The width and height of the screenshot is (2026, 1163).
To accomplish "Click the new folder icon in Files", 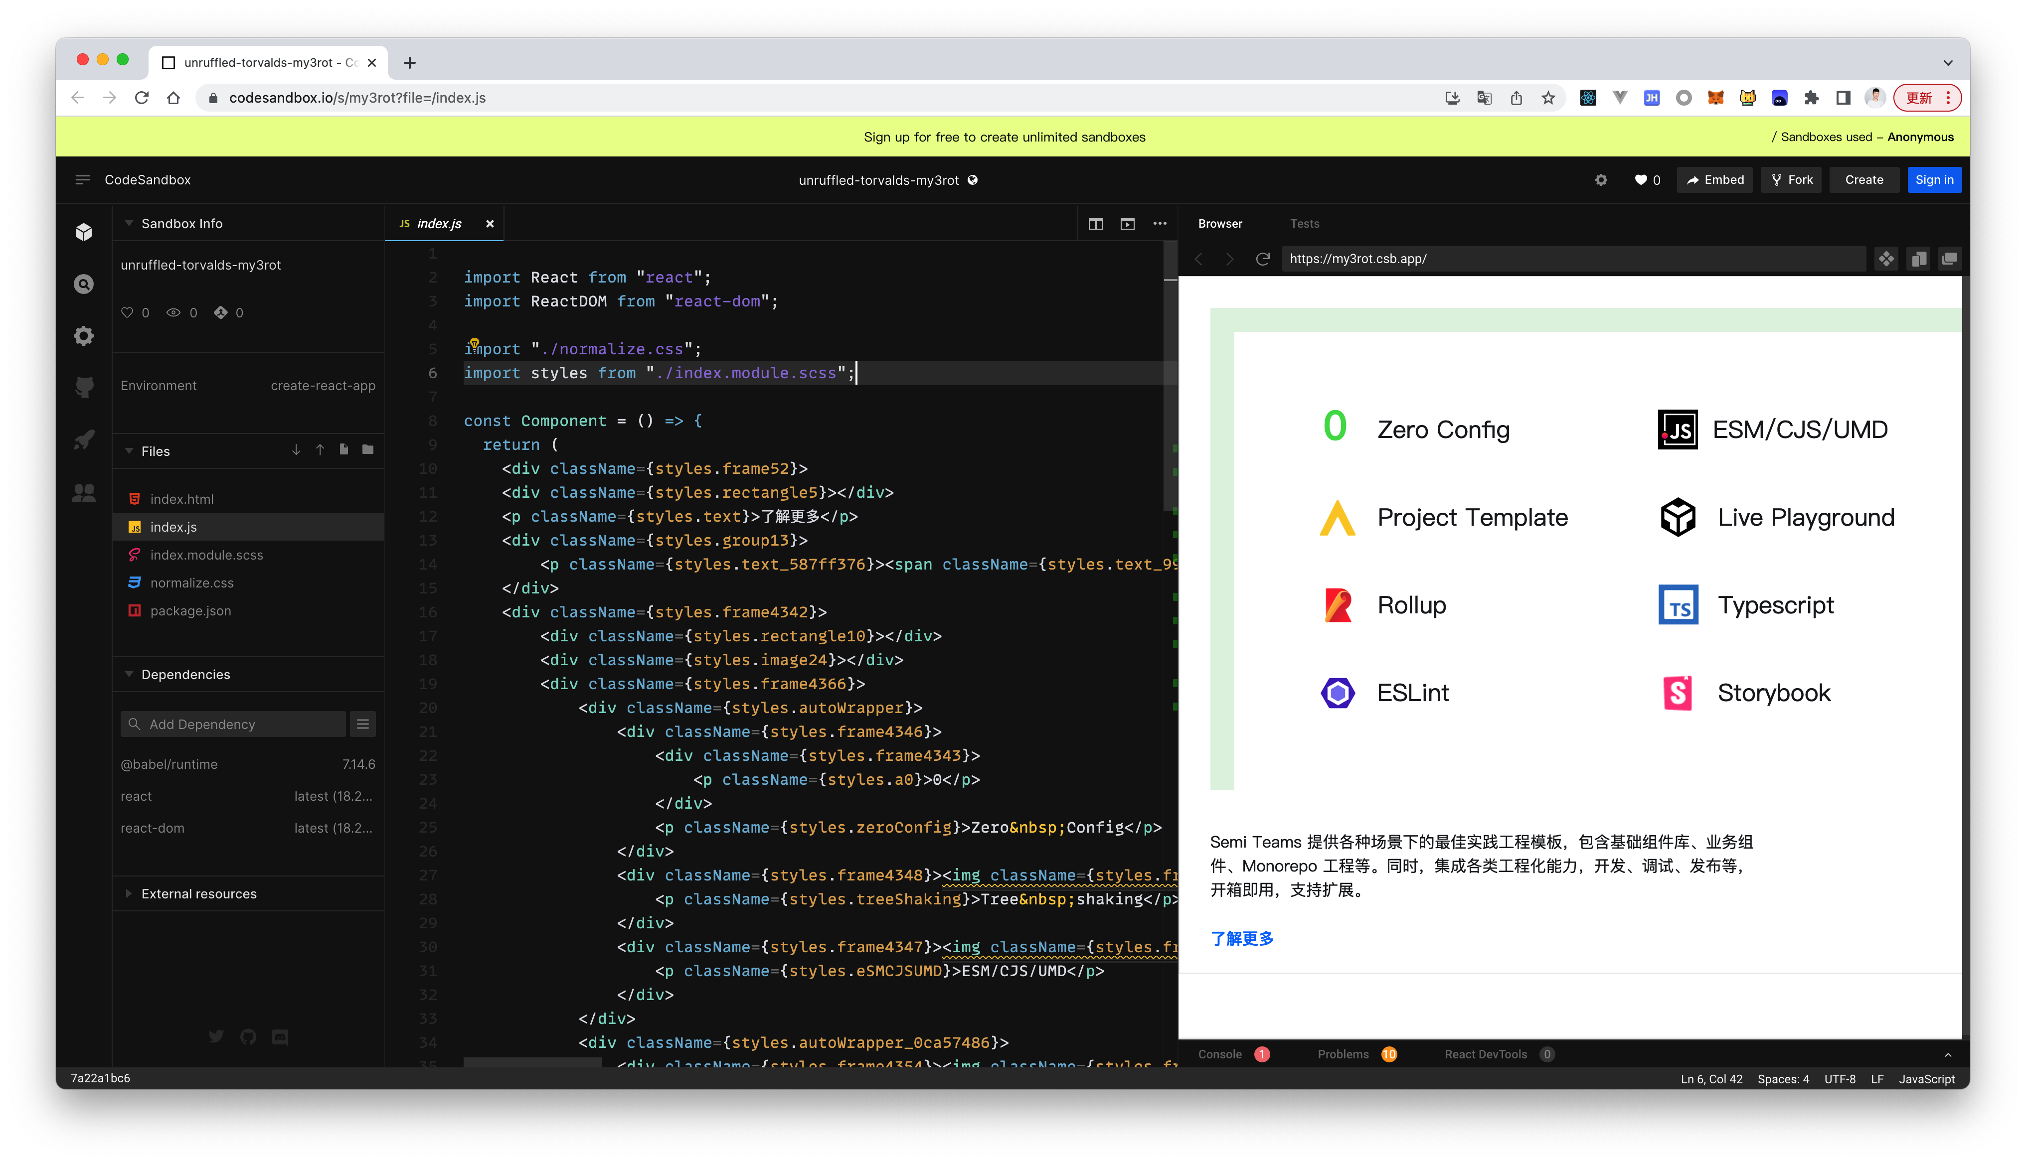I will [x=367, y=450].
